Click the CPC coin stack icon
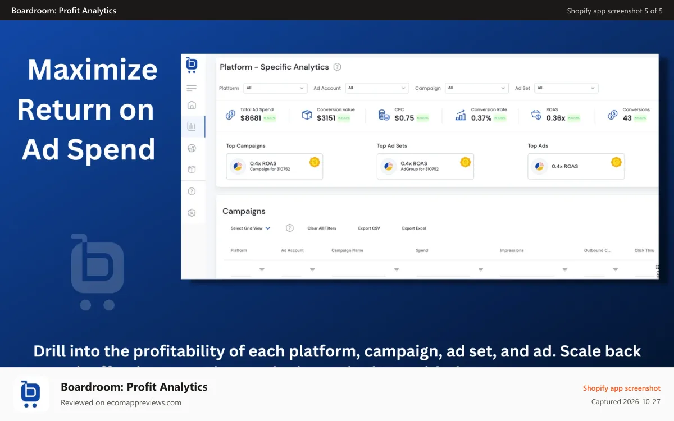The height and width of the screenshot is (421, 674). 384,115
